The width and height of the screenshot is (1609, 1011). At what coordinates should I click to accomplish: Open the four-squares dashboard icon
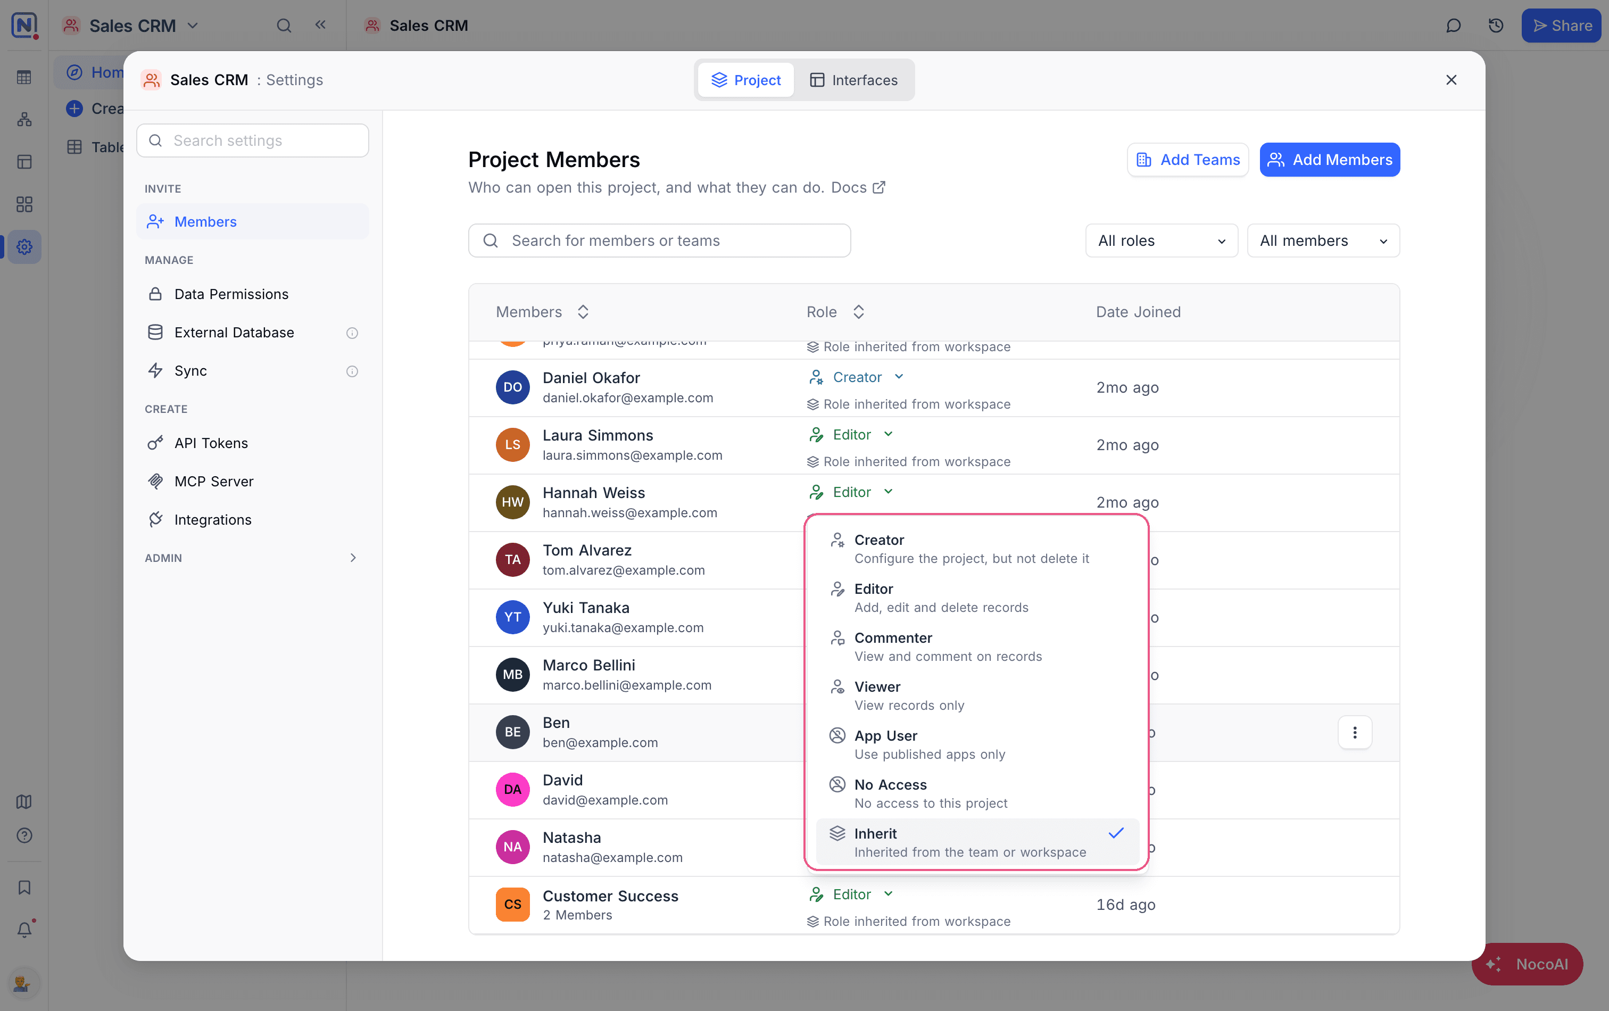click(x=24, y=204)
